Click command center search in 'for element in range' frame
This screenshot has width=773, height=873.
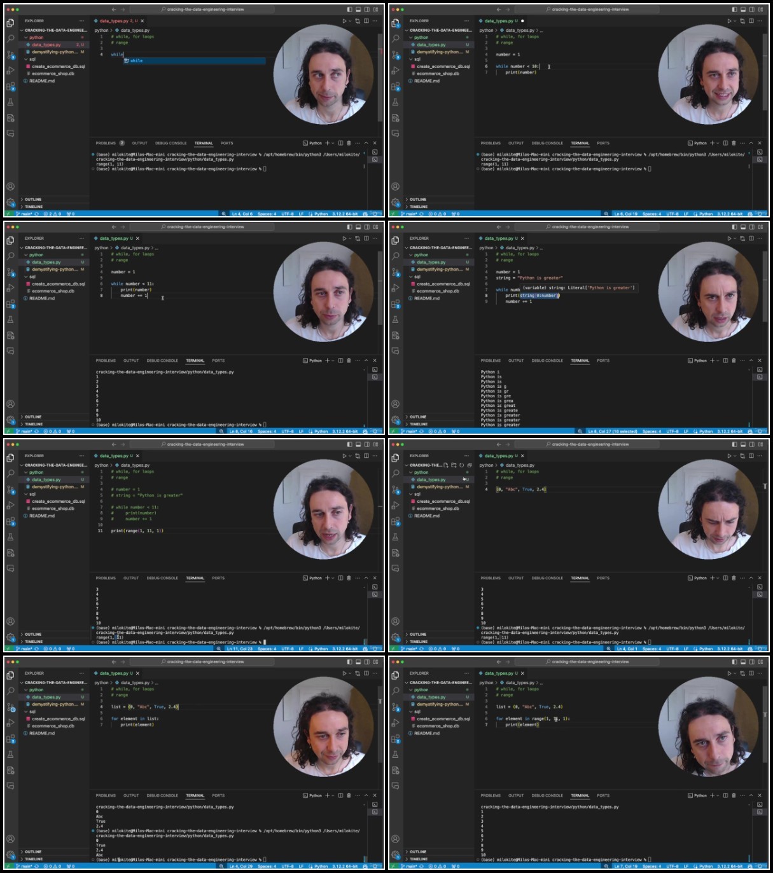point(587,662)
